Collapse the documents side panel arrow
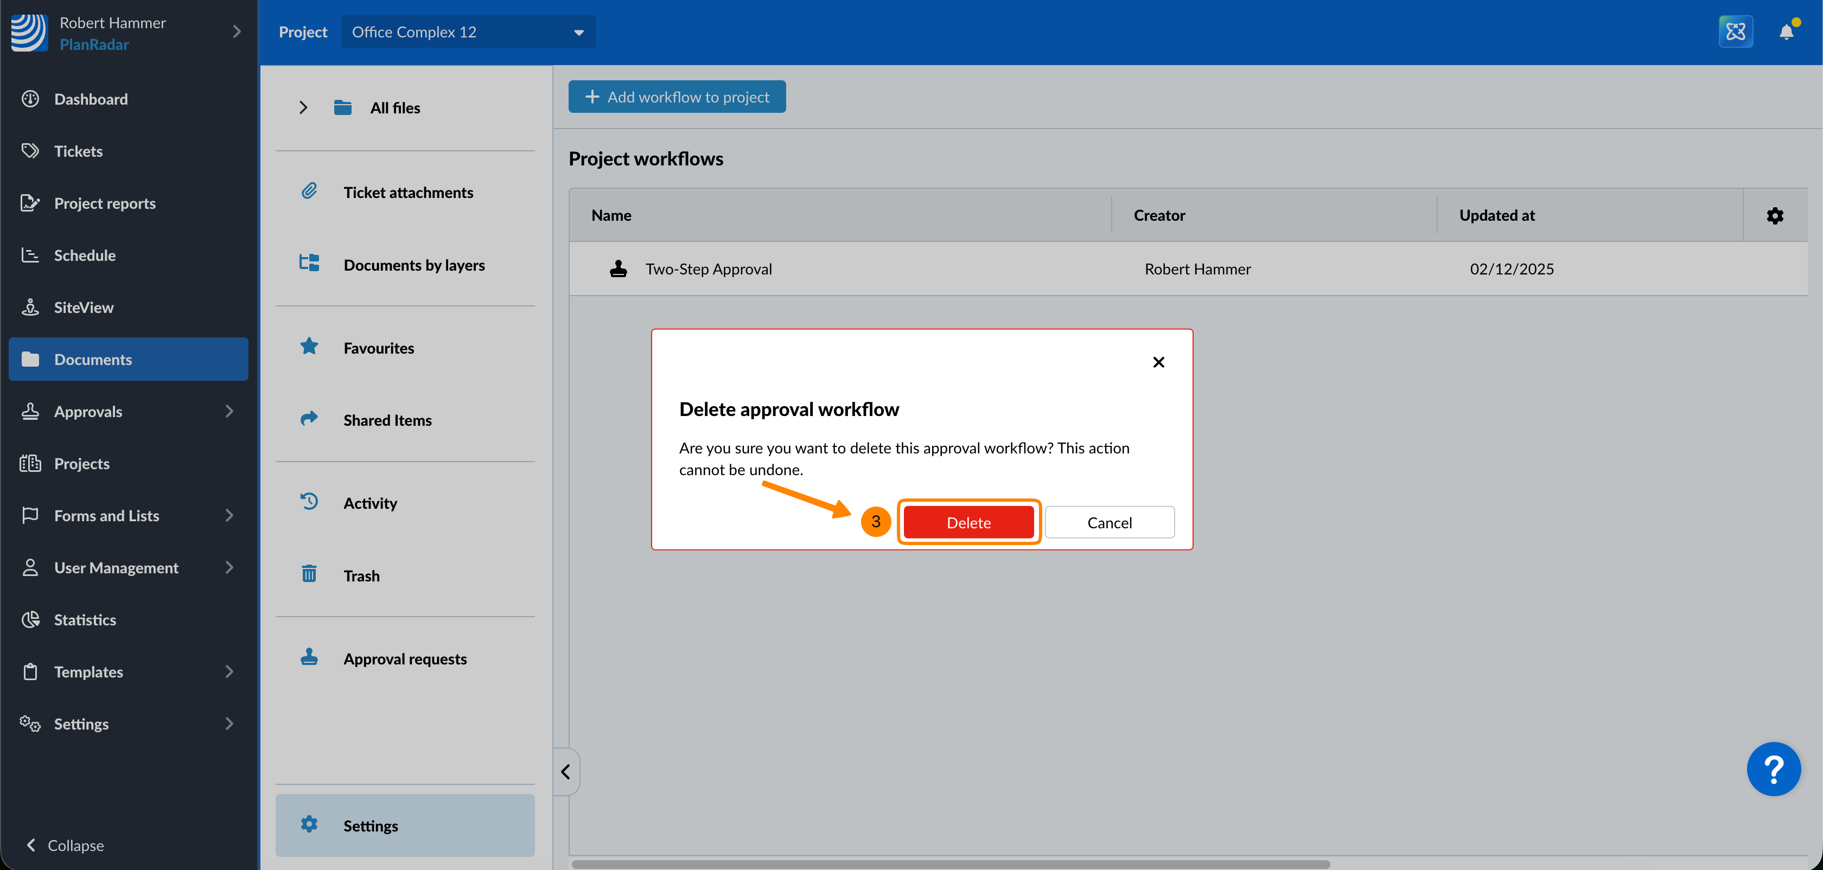This screenshot has height=870, width=1823. point(565,772)
